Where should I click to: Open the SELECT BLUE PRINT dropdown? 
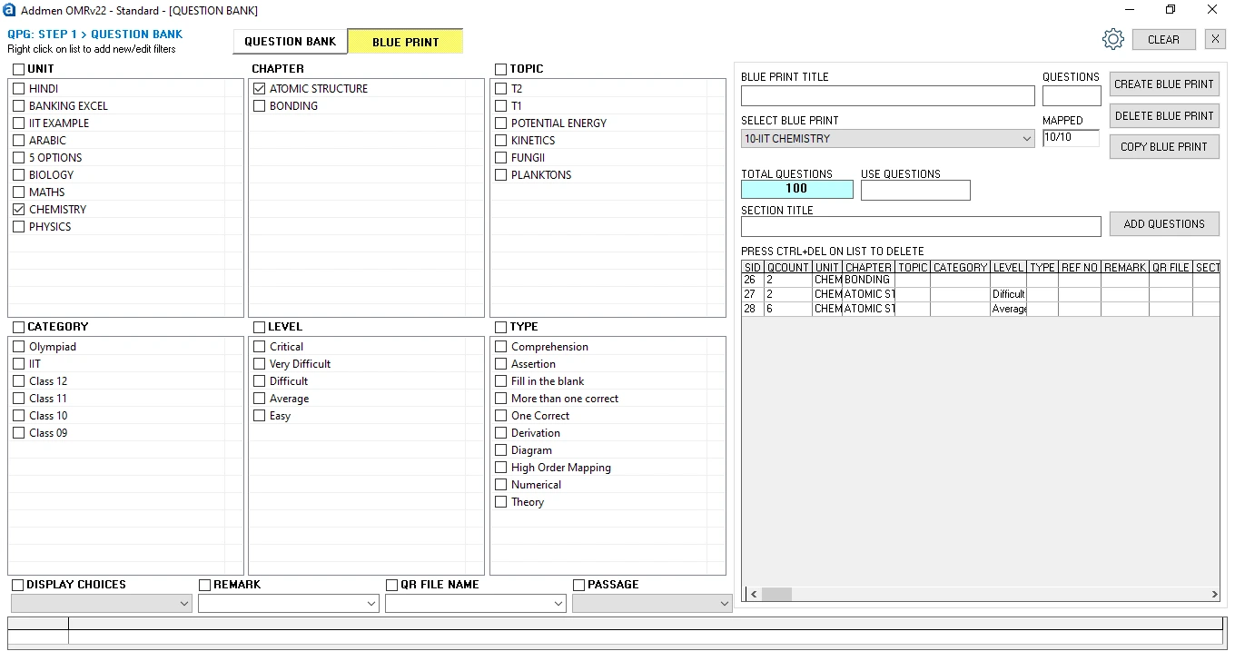click(1026, 137)
